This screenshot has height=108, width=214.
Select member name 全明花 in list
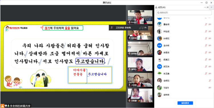pos(166,81)
